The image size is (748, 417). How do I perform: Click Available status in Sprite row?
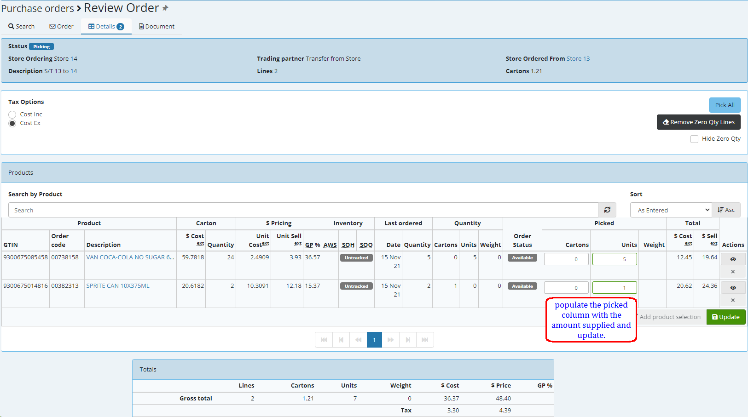522,286
